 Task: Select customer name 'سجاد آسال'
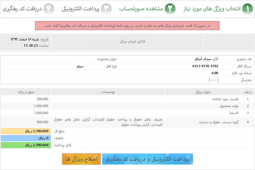point(203,59)
